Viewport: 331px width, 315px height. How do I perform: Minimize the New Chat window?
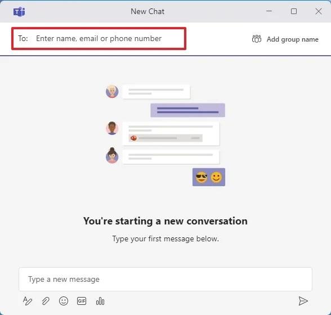pyautogui.click(x=269, y=11)
